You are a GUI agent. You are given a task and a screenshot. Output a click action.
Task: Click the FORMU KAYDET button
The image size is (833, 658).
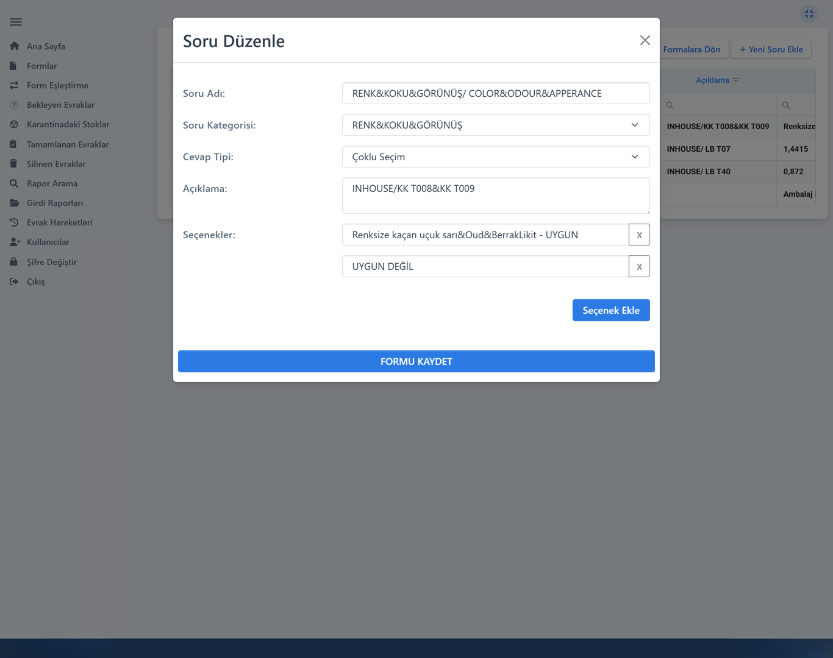tap(416, 361)
